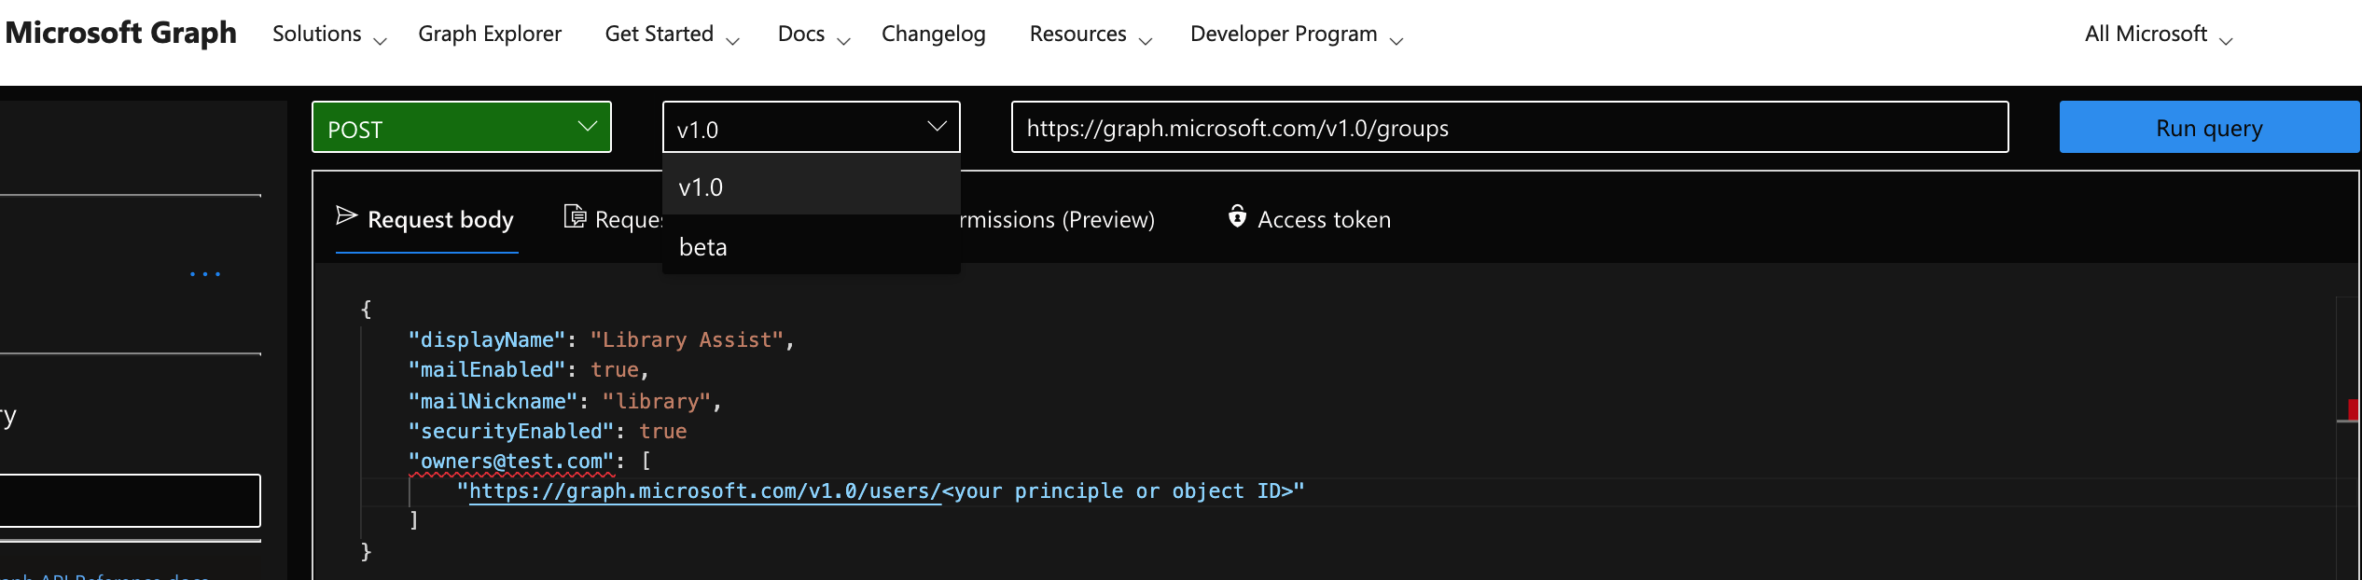
Task: Go to the Changelog page
Action: click(x=933, y=35)
